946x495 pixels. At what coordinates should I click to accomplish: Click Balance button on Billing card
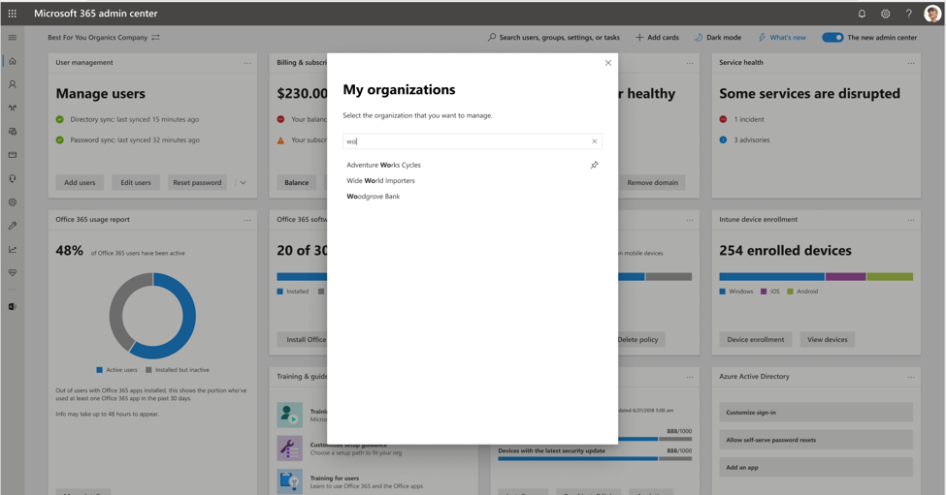point(297,182)
